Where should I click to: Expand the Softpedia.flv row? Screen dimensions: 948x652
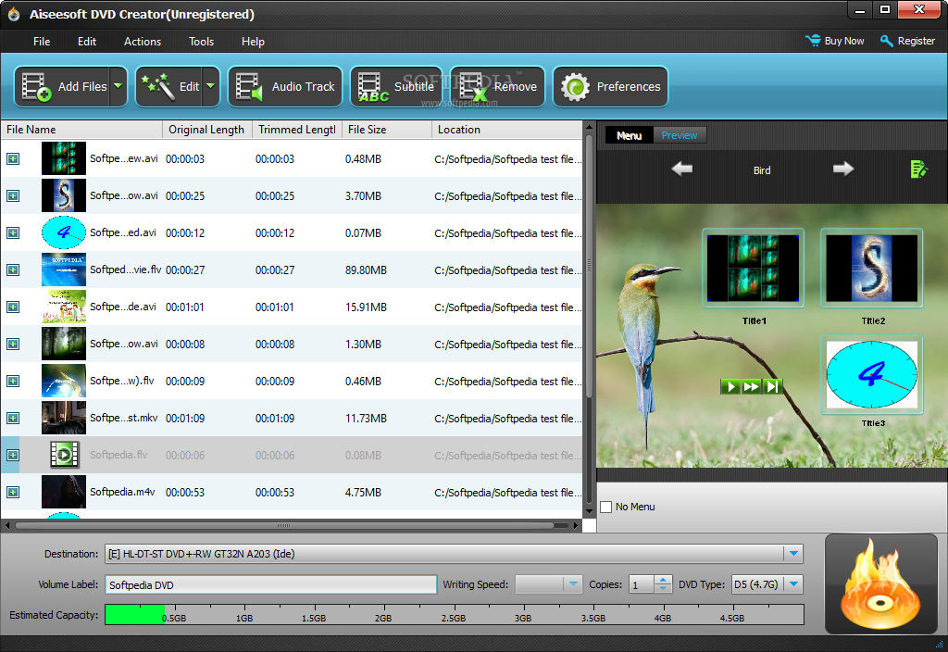click(13, 455)
